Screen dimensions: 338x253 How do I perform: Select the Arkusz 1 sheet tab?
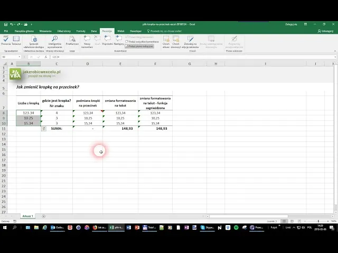click(27, 216)
